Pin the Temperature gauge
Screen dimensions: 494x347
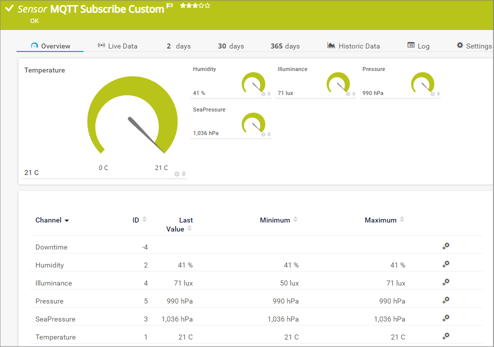click(x=183, y=174)
